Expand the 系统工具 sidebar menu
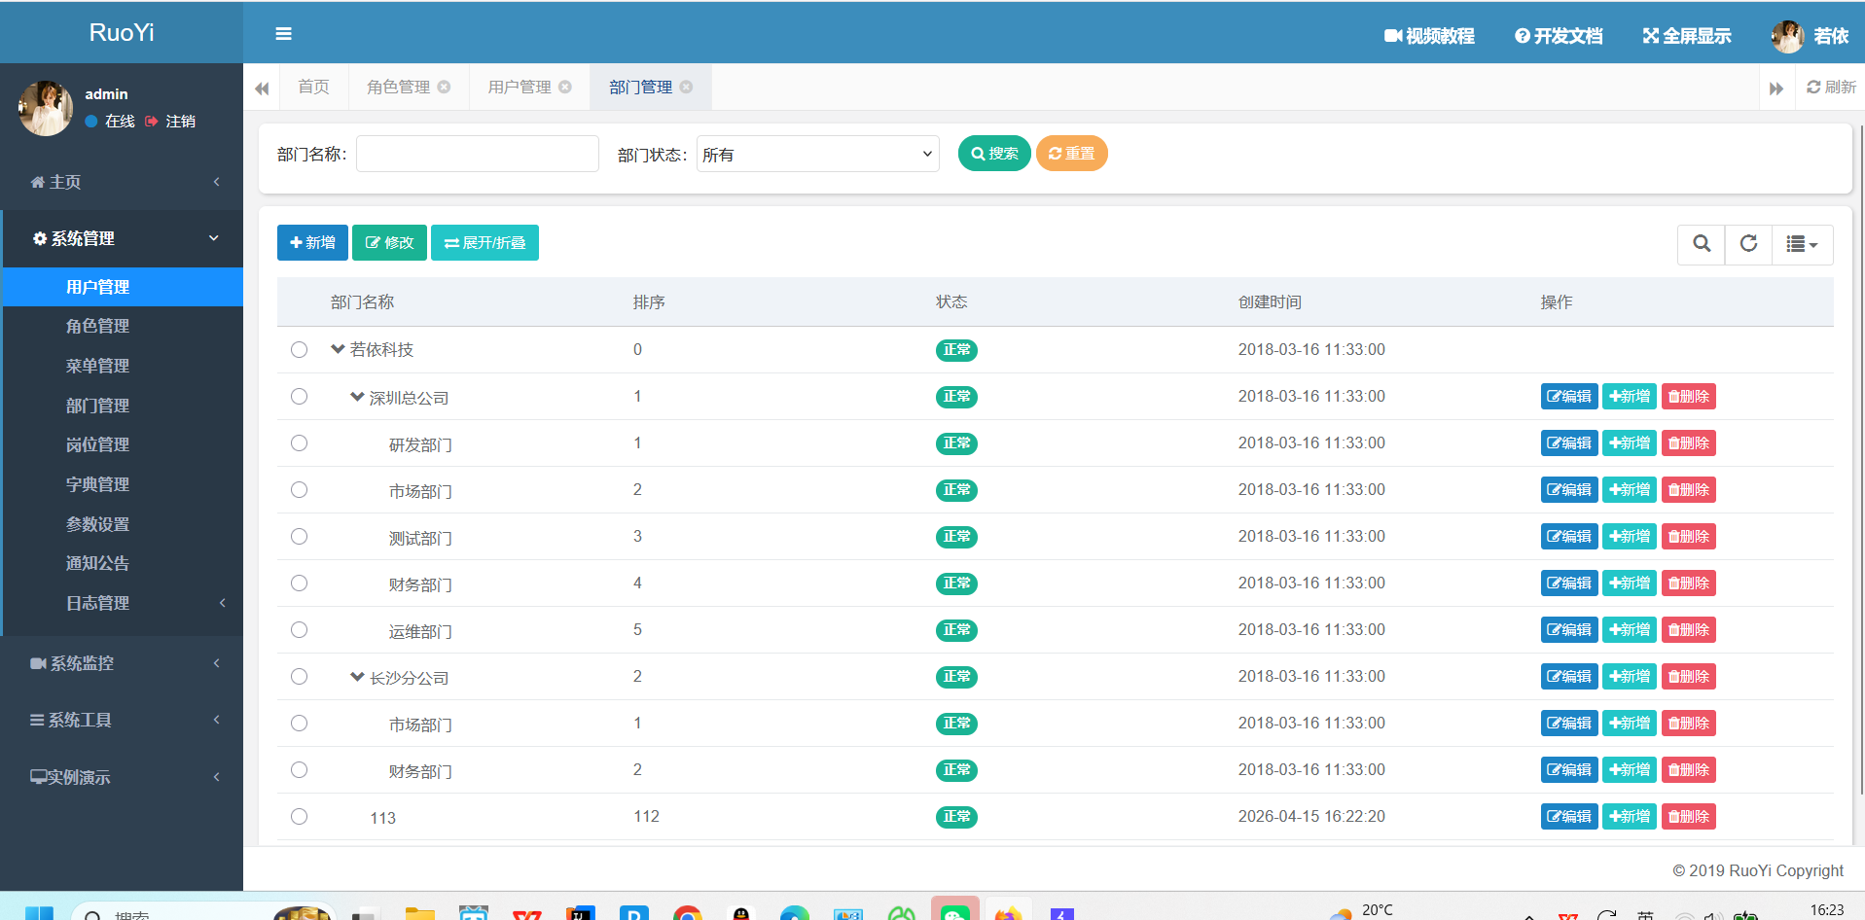Viewport: 1865px width, 920px height. pyautogui.click(x=123, y=720)
